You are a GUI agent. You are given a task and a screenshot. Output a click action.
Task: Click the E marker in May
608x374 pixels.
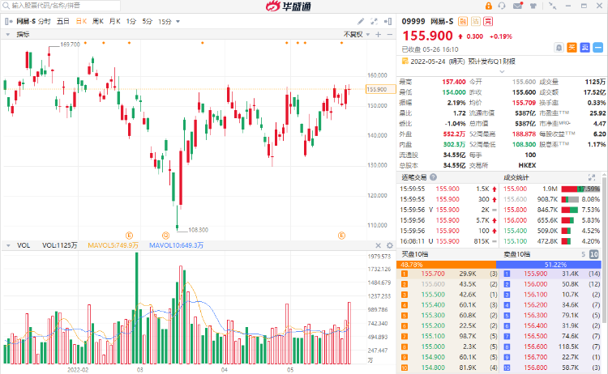(341, 236)
